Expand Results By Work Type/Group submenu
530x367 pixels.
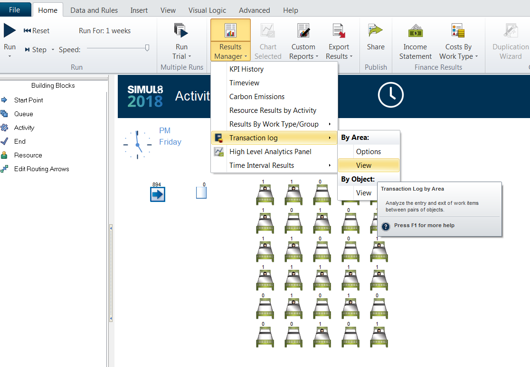pos(330,124)
